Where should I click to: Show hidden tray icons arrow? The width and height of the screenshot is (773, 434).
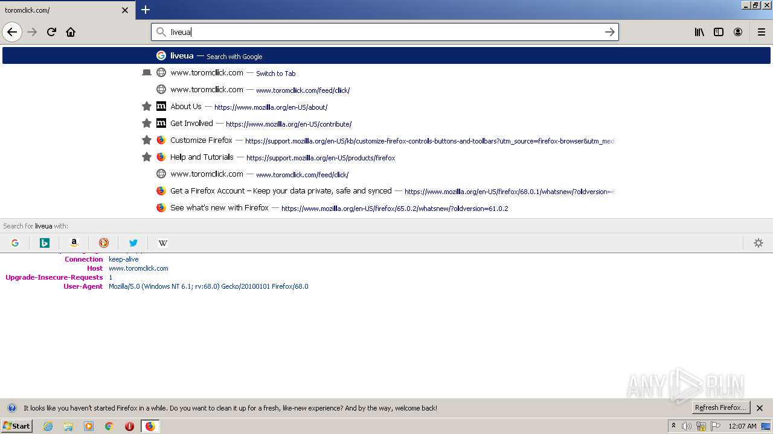coord(674,426)
